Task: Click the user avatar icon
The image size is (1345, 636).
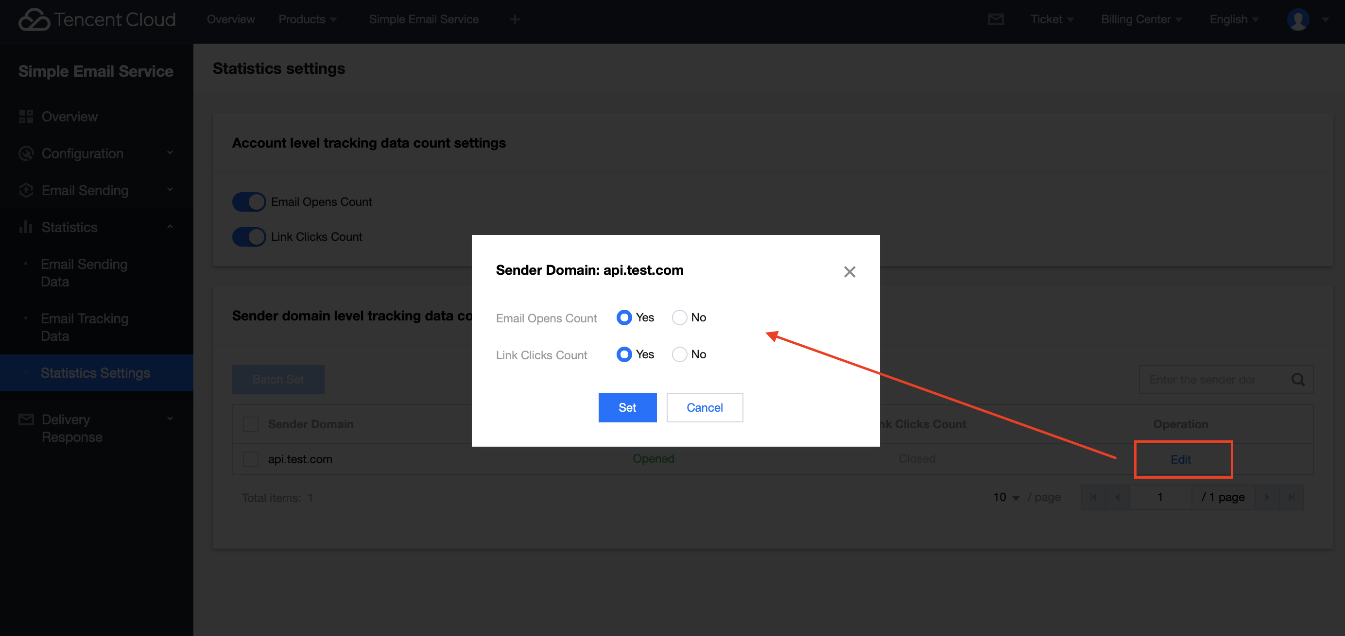Action: coord(1297,20)
